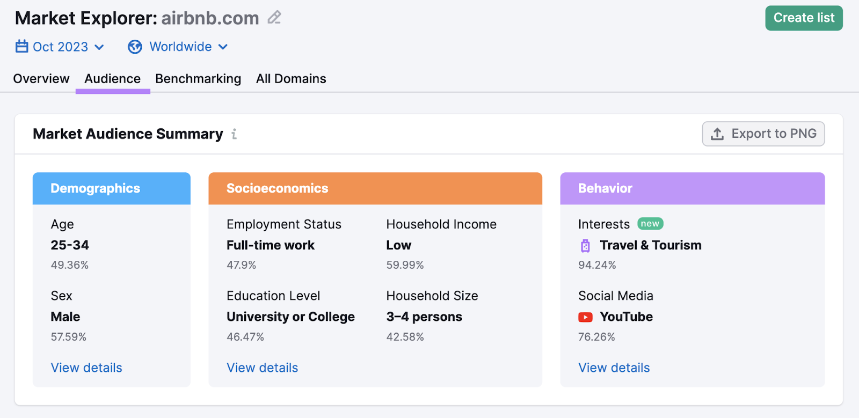Click the '49.36%' age percentage
859x418 pixels.
[70, 265]
